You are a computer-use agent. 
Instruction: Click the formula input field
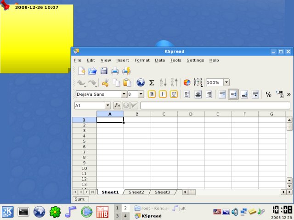pos(215,105)
